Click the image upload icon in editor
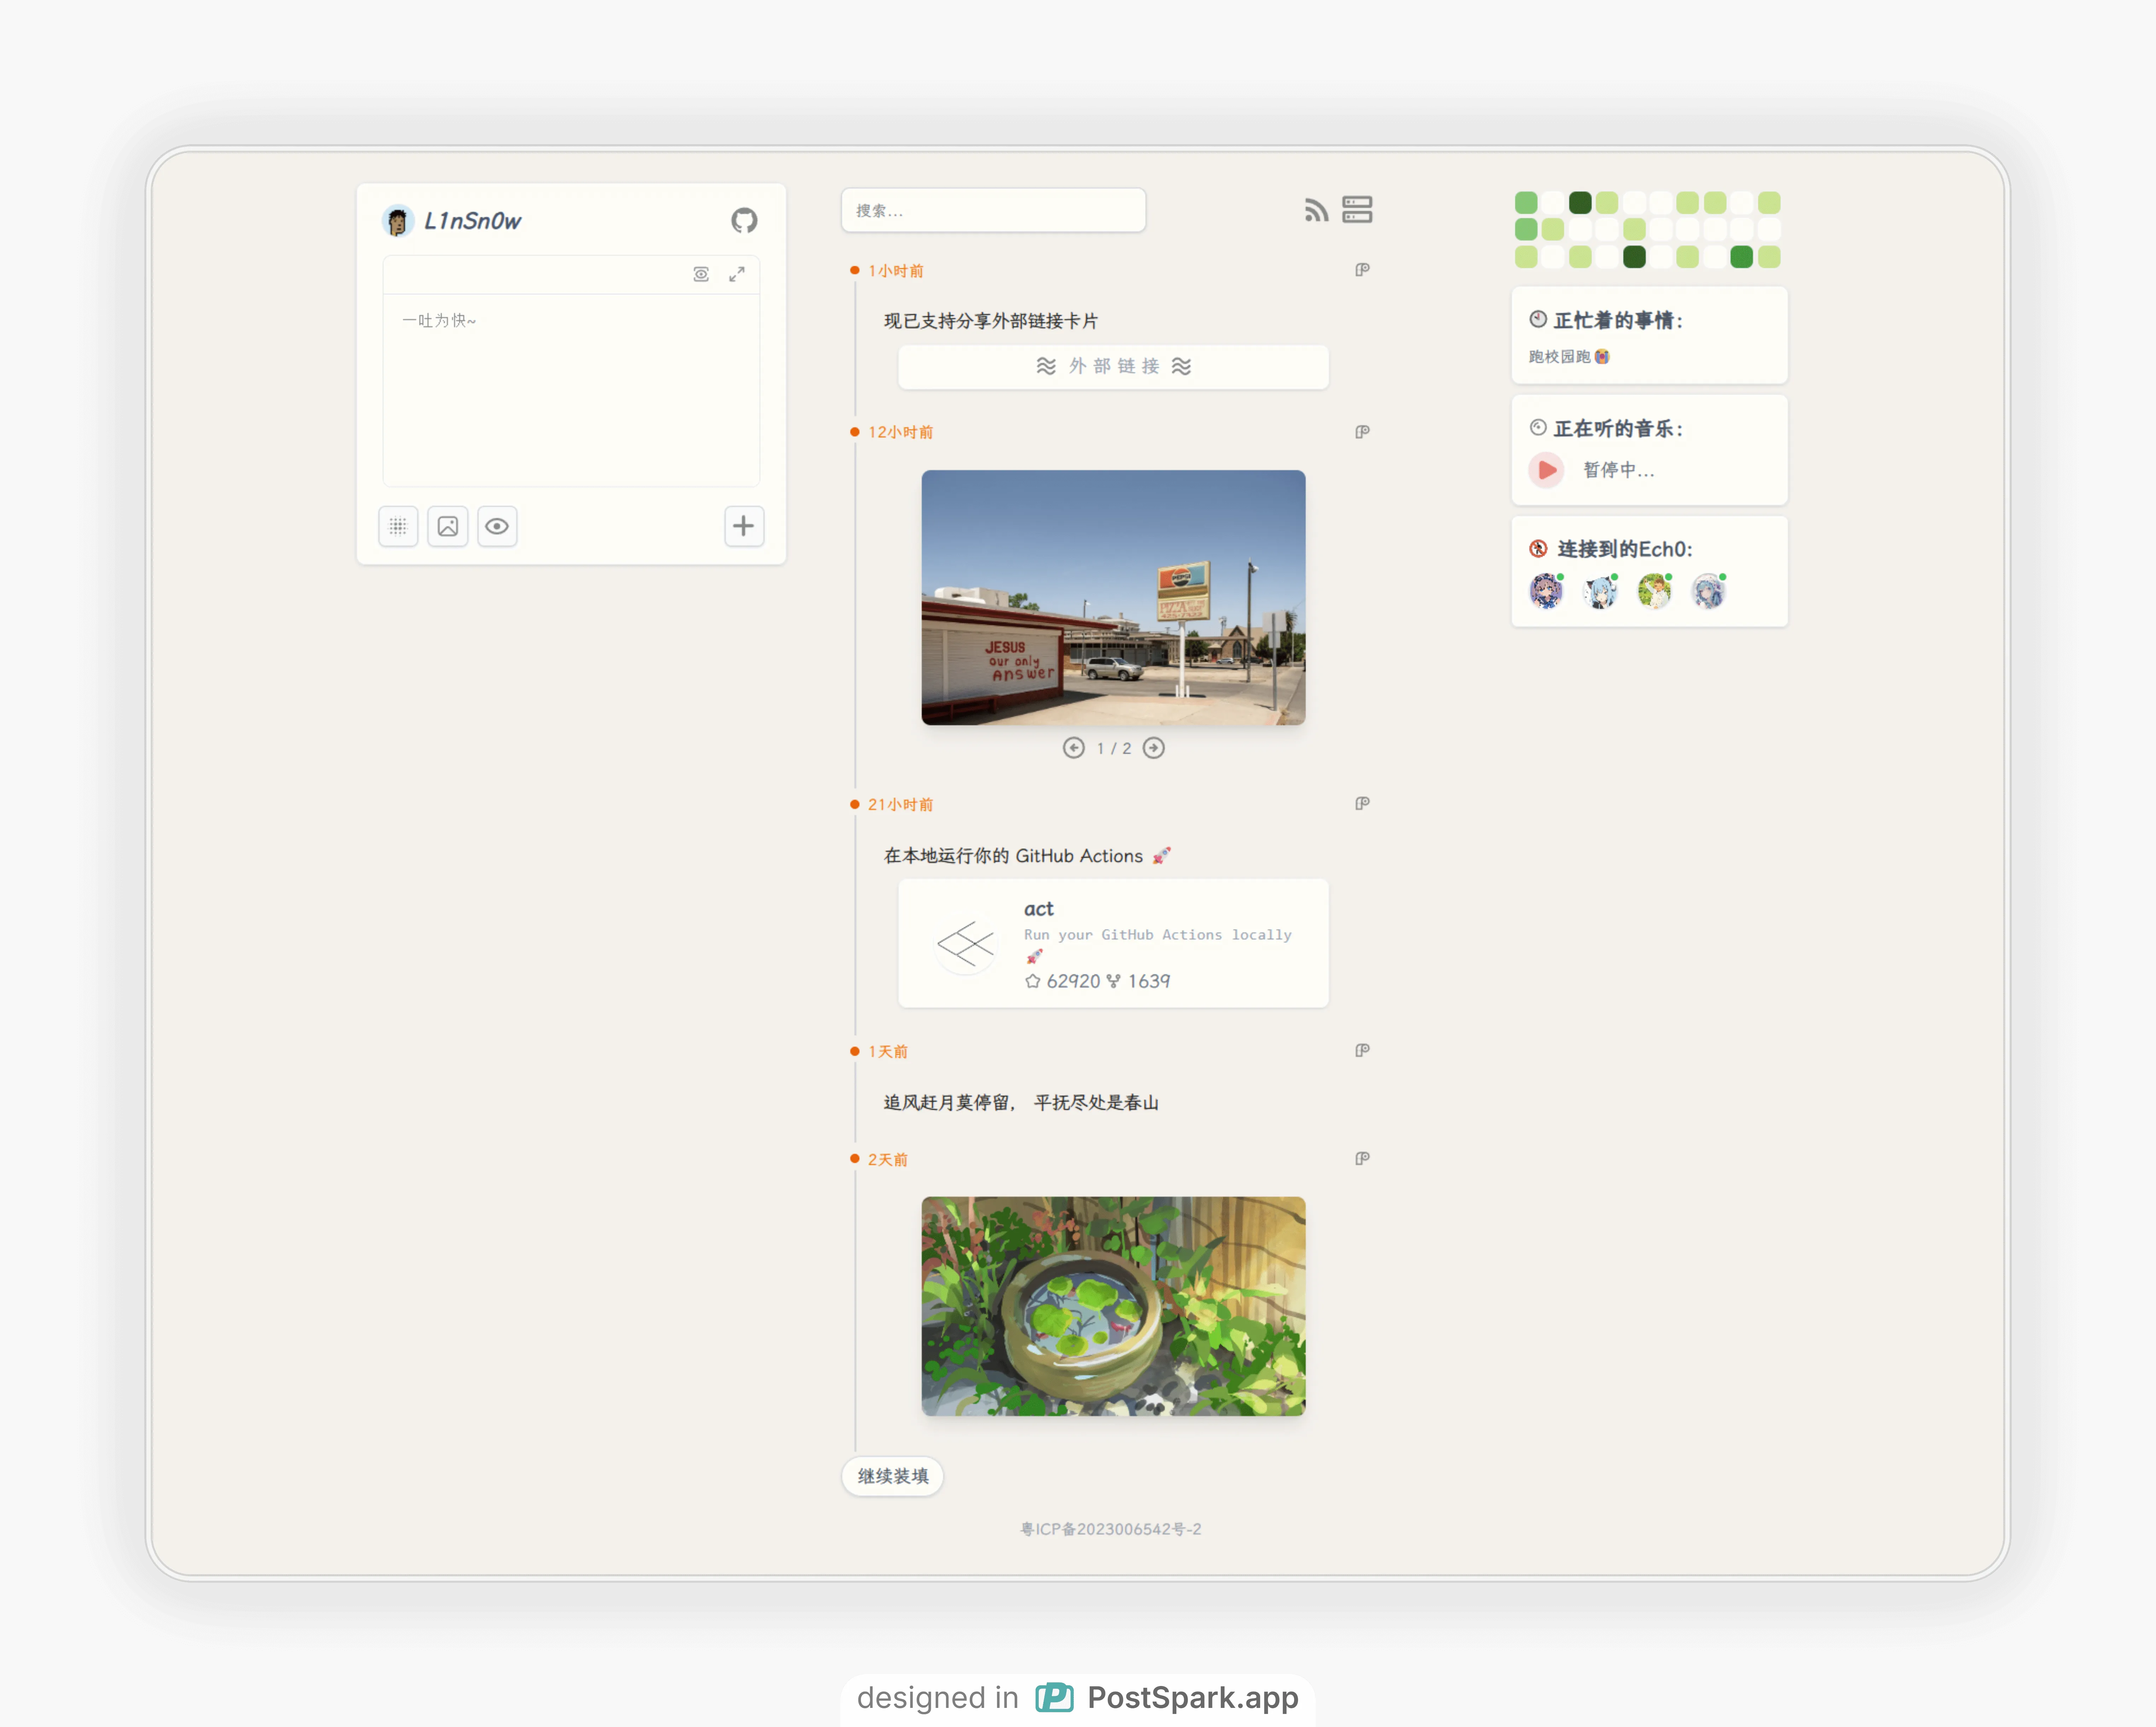Viewport: 2156px width, 1727px height. (x=447, y=526)
